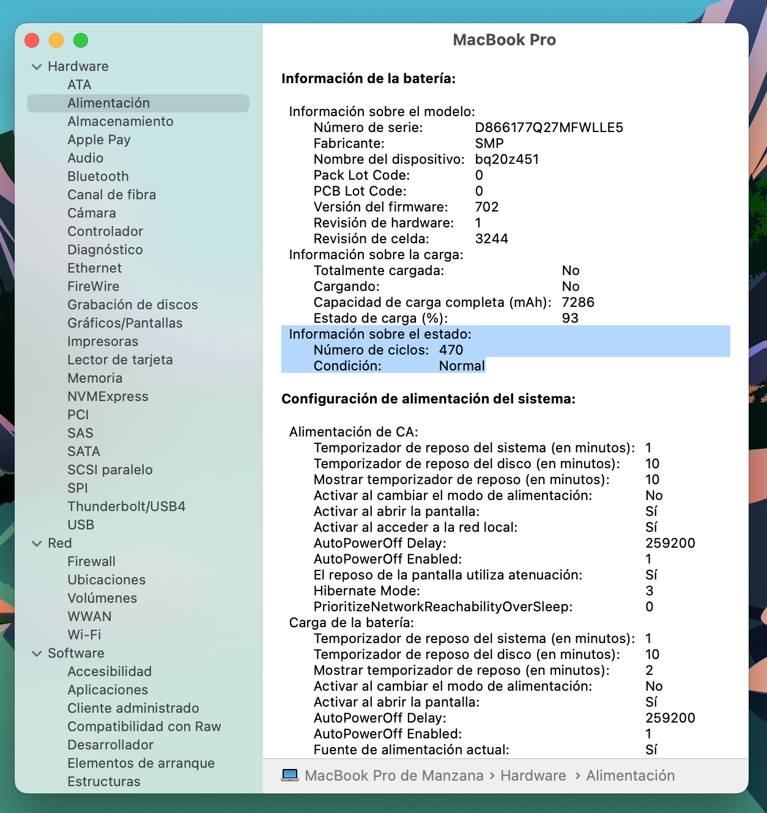Click the MacBook icon in path bar
The image size is (767, 813).
(x=289, y=775)
